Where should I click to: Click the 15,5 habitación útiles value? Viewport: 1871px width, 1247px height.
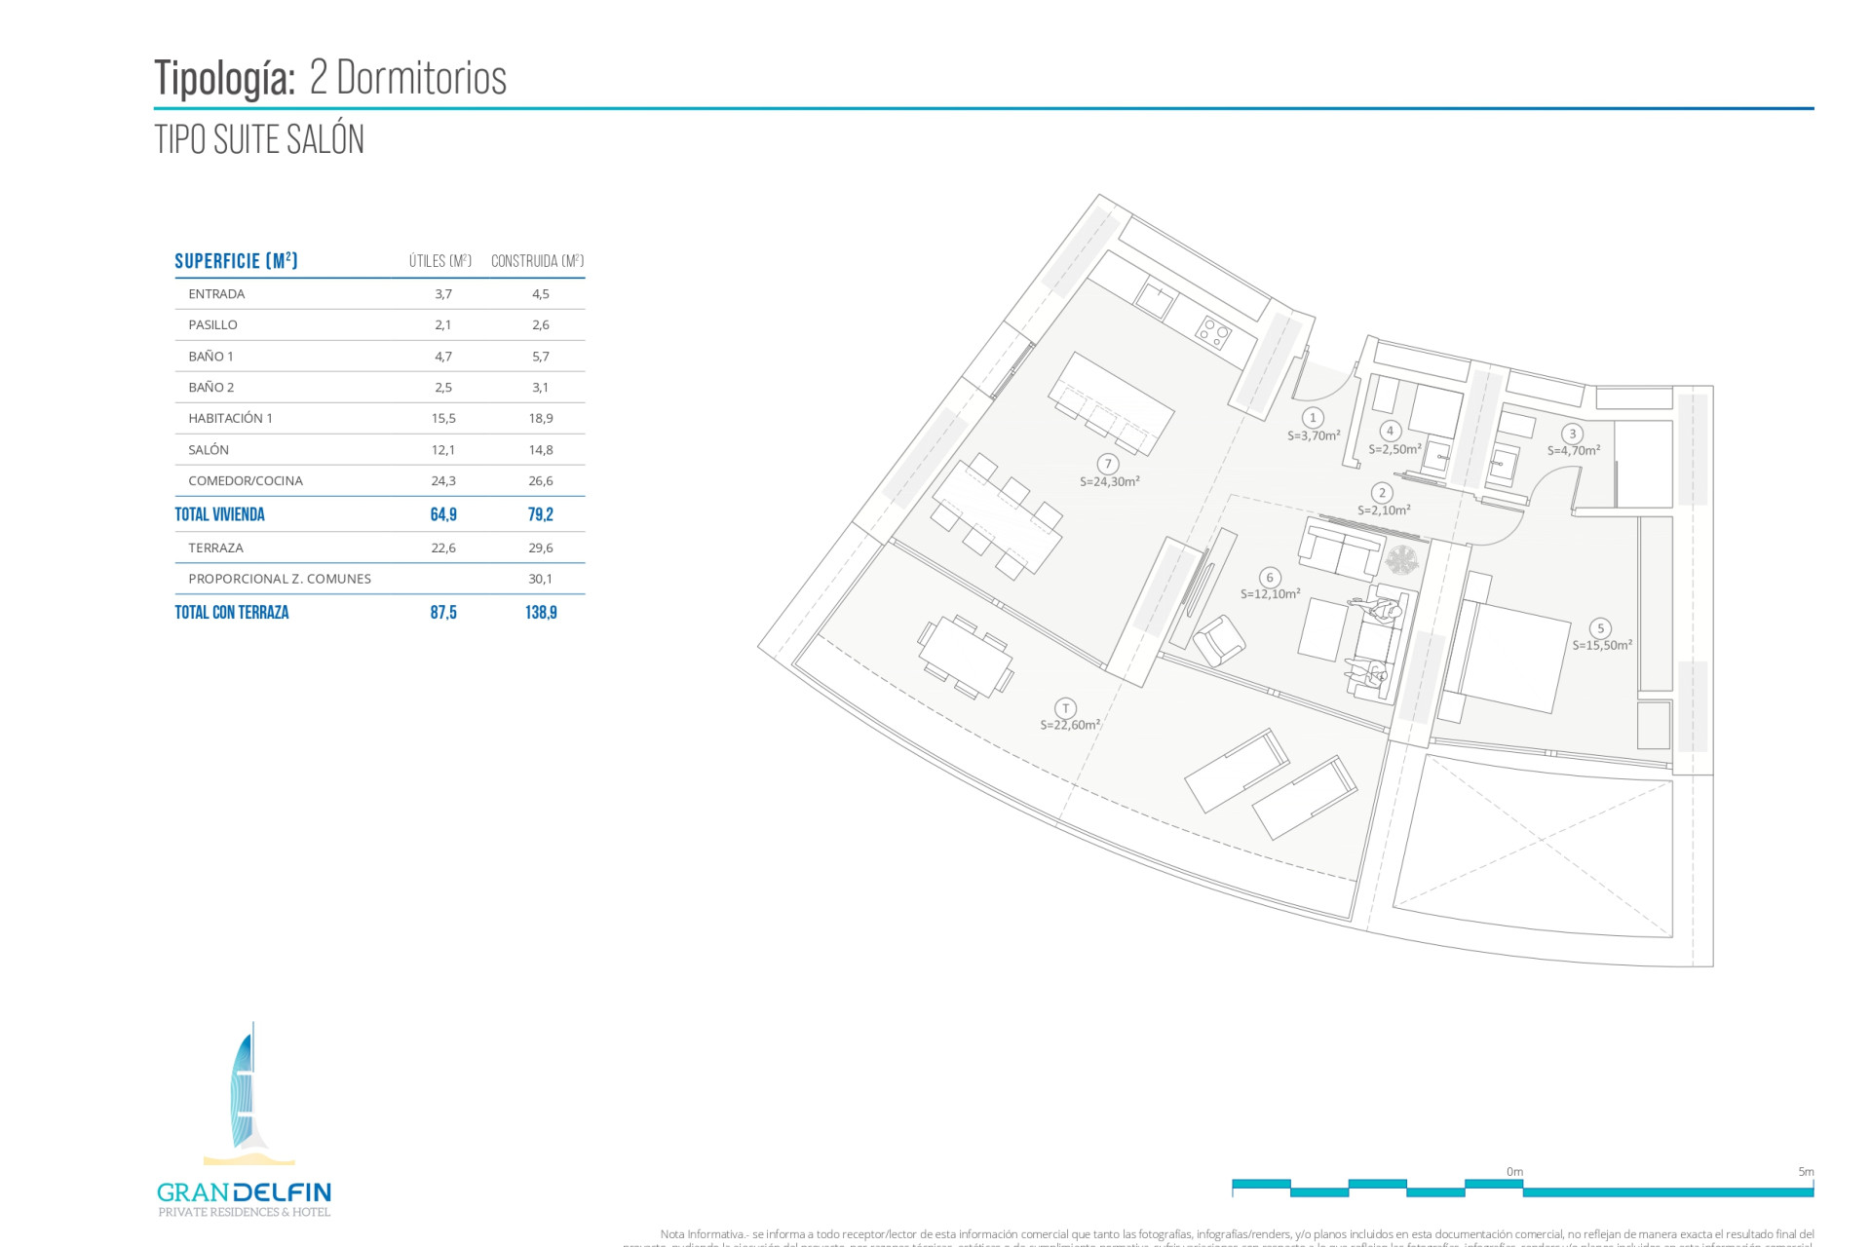tap(443, 418)
